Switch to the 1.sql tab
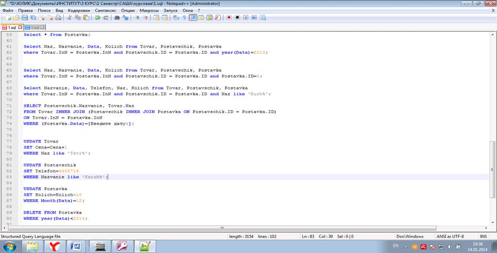 tap(11, 27)
